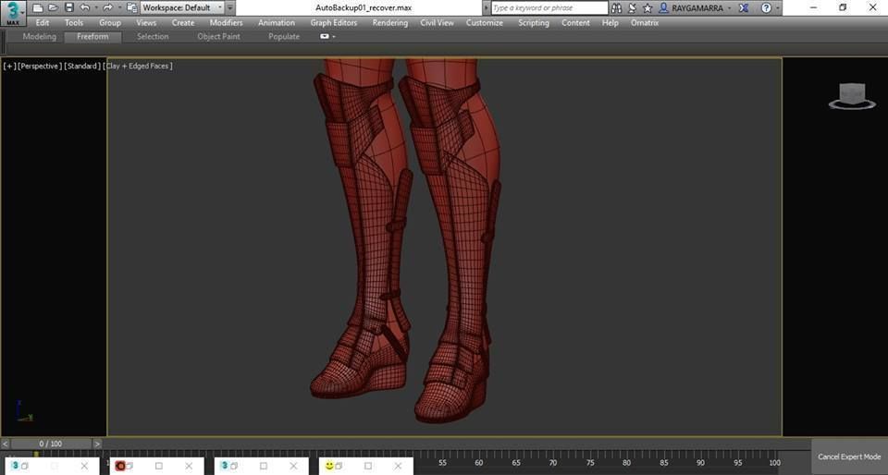
Task: Open the Scripting menu
Action: tap(534, 22)
